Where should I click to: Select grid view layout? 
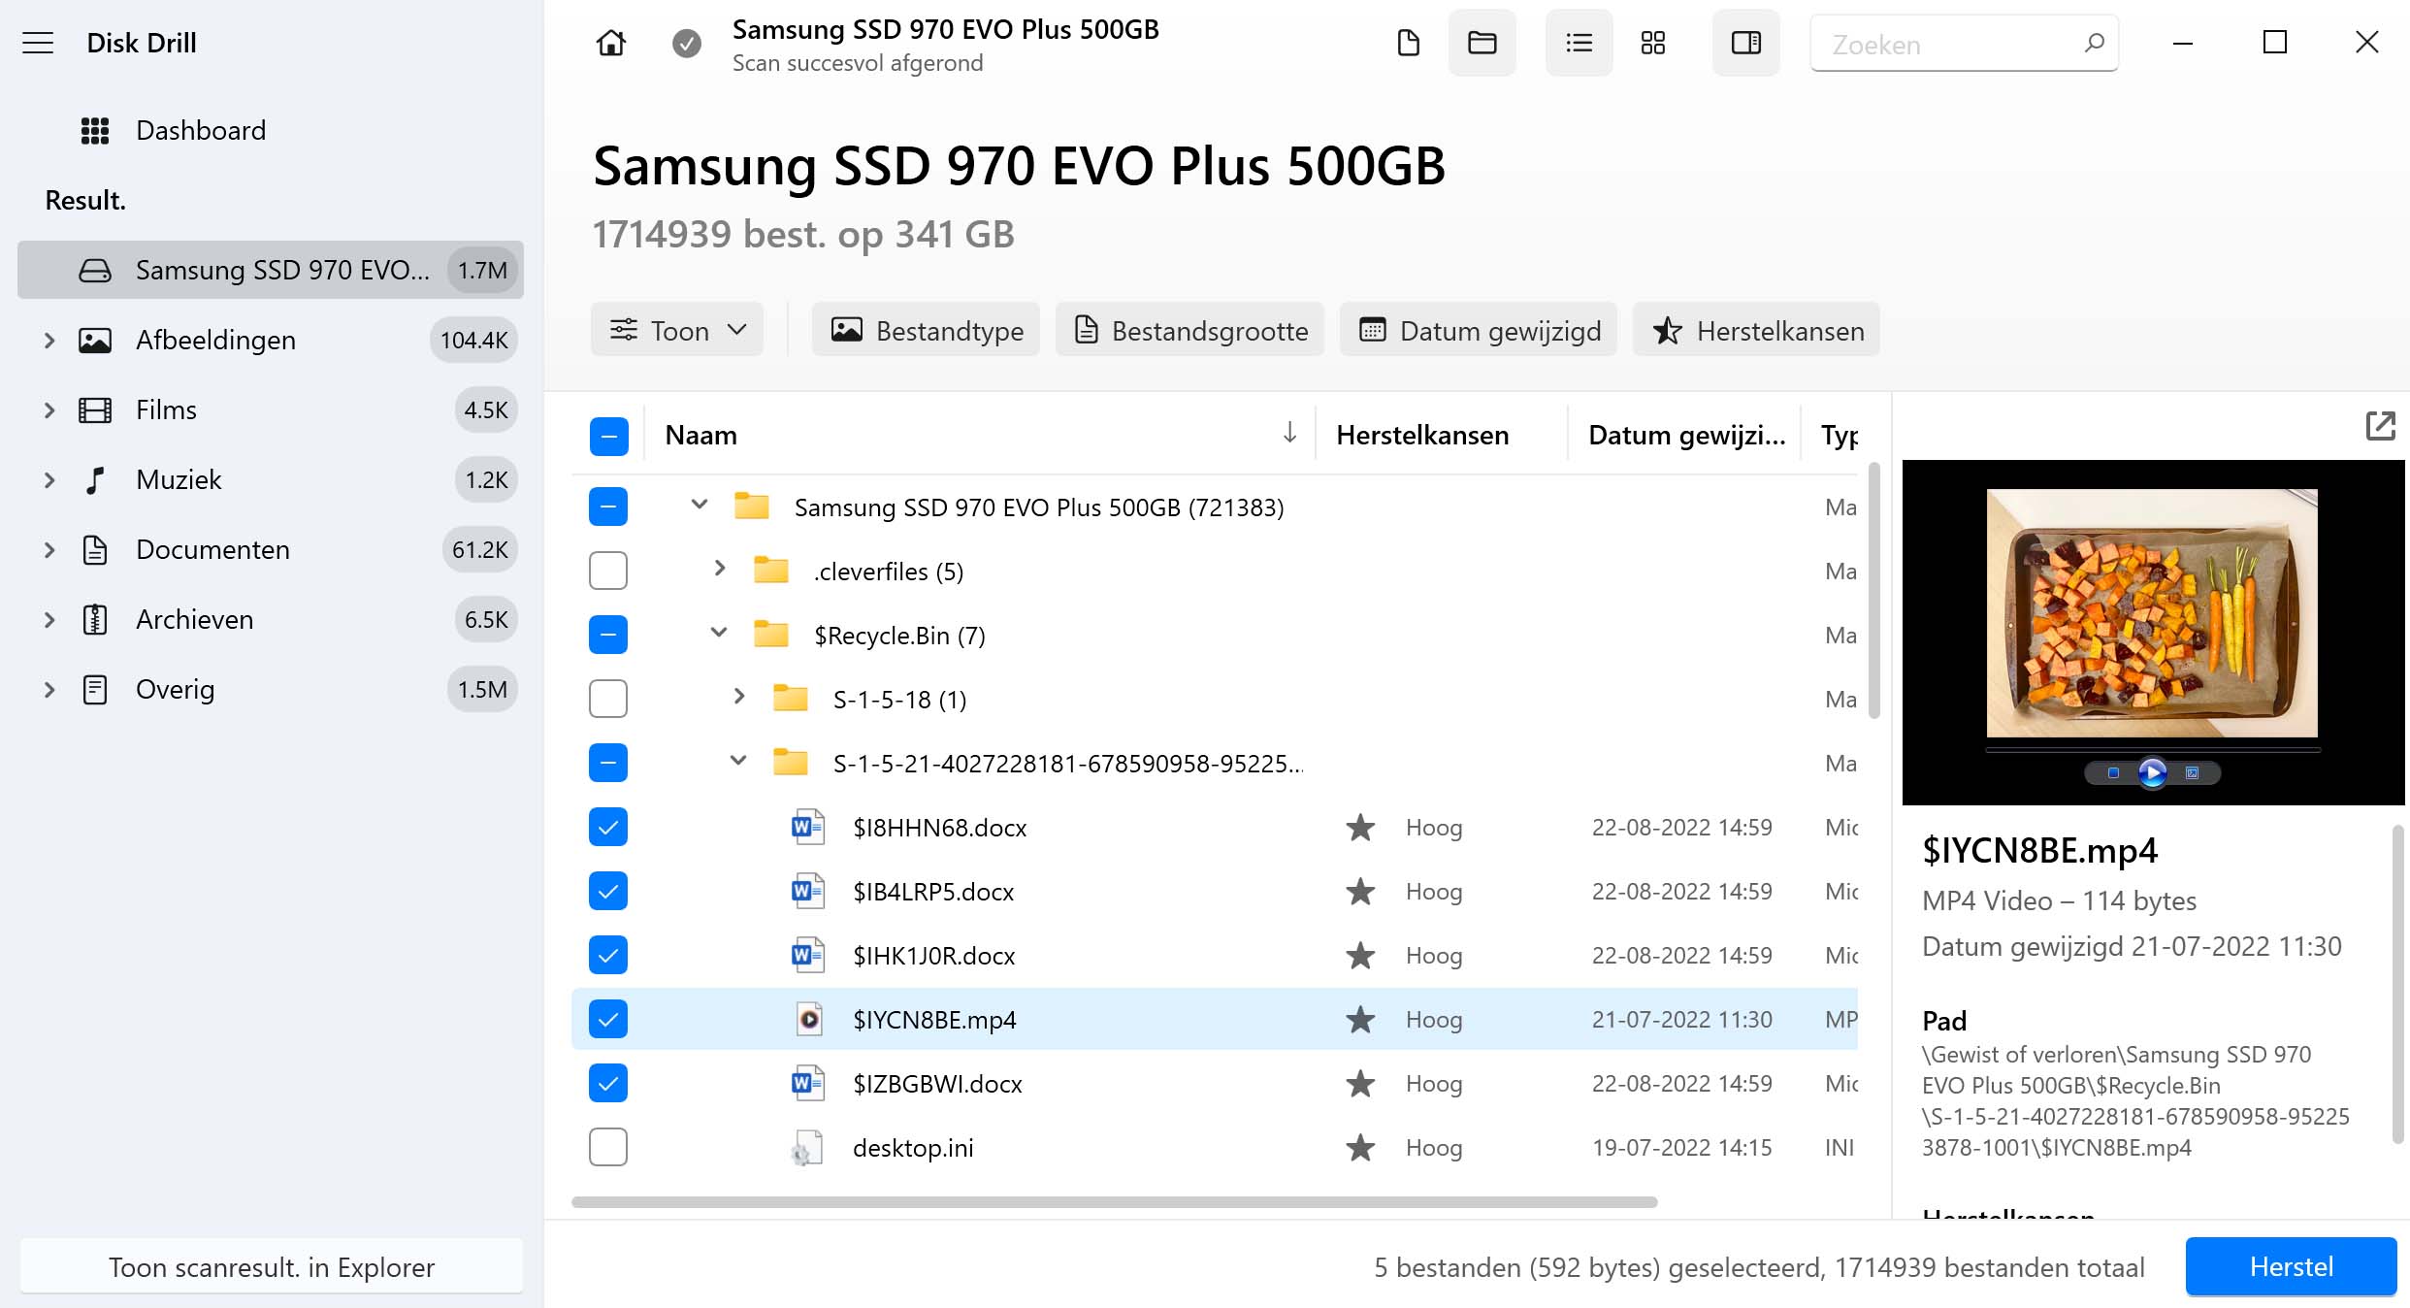[1653, 43]
